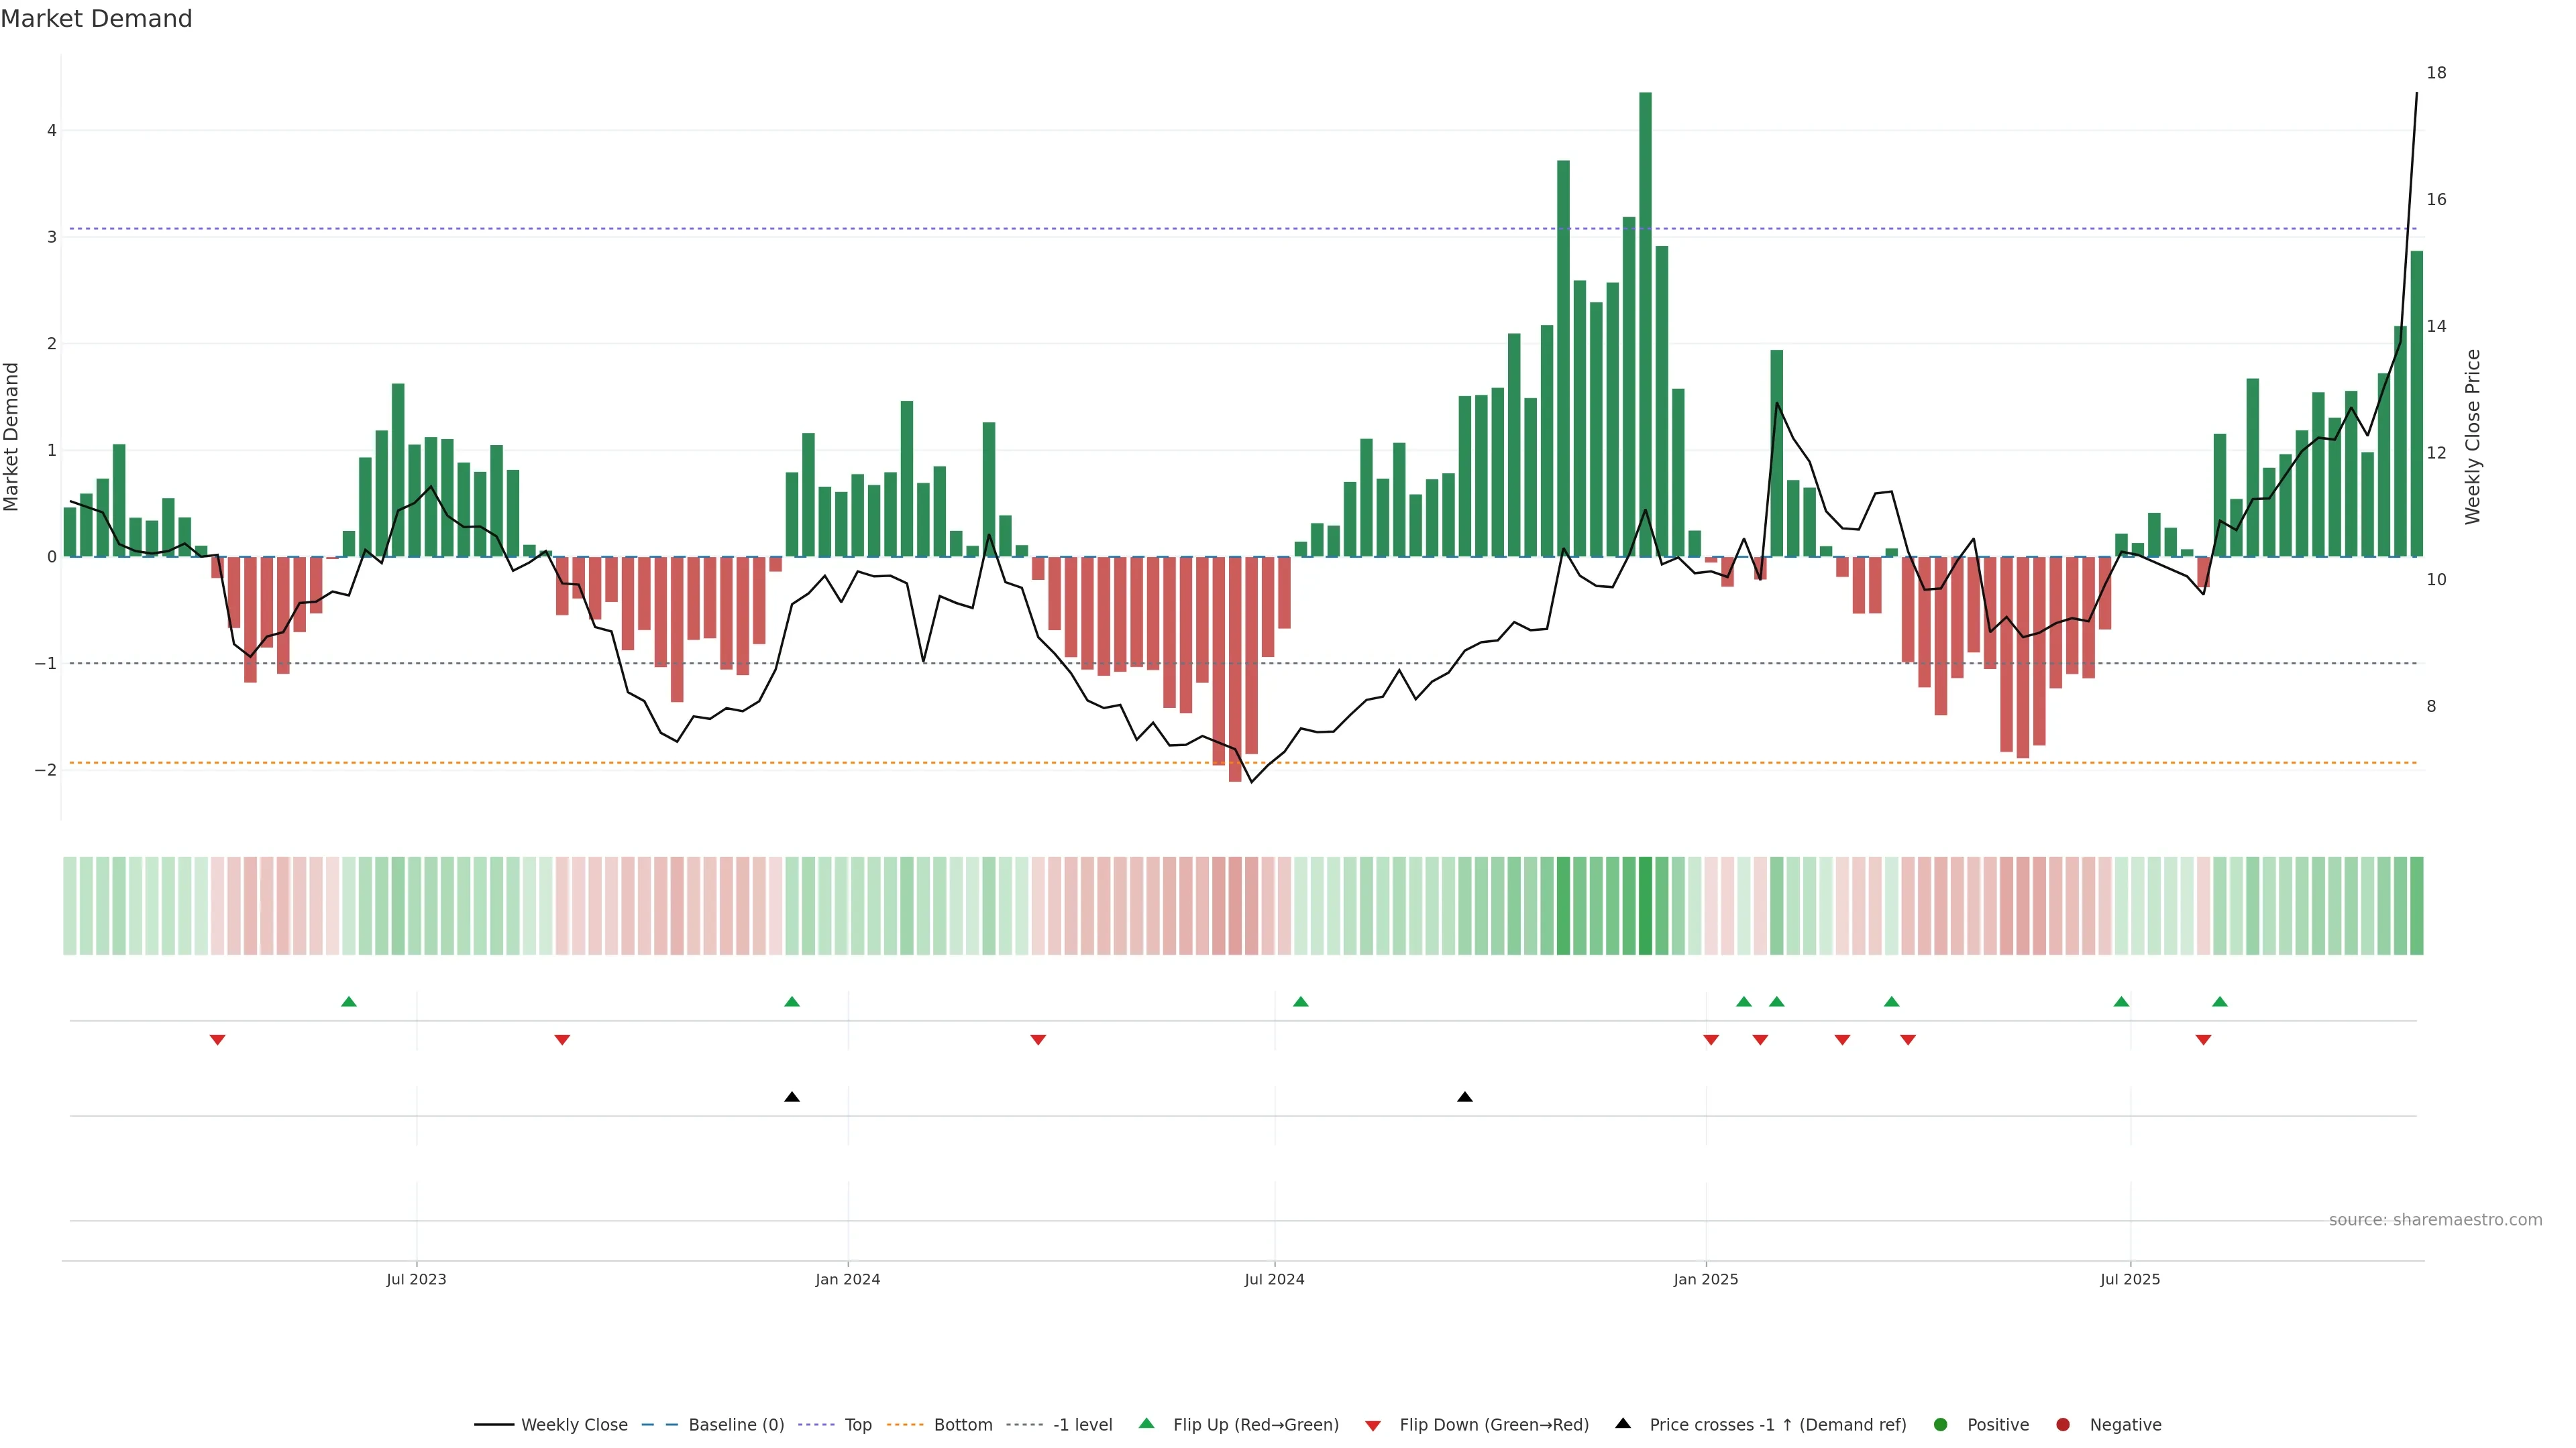The image size is (2576, 1448).
Task: Click the red Negative circle in legend
Action: 2063,1424
